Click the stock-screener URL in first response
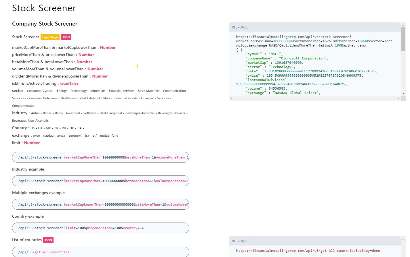This screenshot has height=257, width=410. click(x=314, y=41)
